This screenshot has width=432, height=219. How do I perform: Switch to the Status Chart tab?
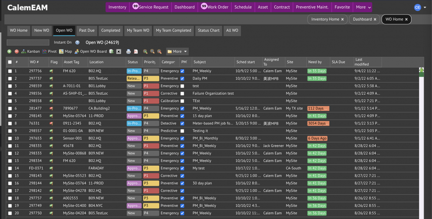(x=209, y=30)
